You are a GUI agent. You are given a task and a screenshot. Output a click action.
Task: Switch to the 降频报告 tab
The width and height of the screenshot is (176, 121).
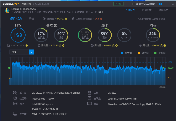click(163, 10)
